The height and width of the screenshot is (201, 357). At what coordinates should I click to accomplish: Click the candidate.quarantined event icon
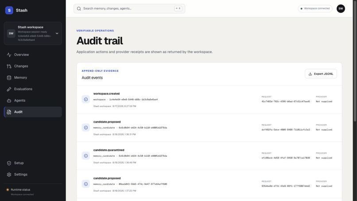(x=86, y=156)
